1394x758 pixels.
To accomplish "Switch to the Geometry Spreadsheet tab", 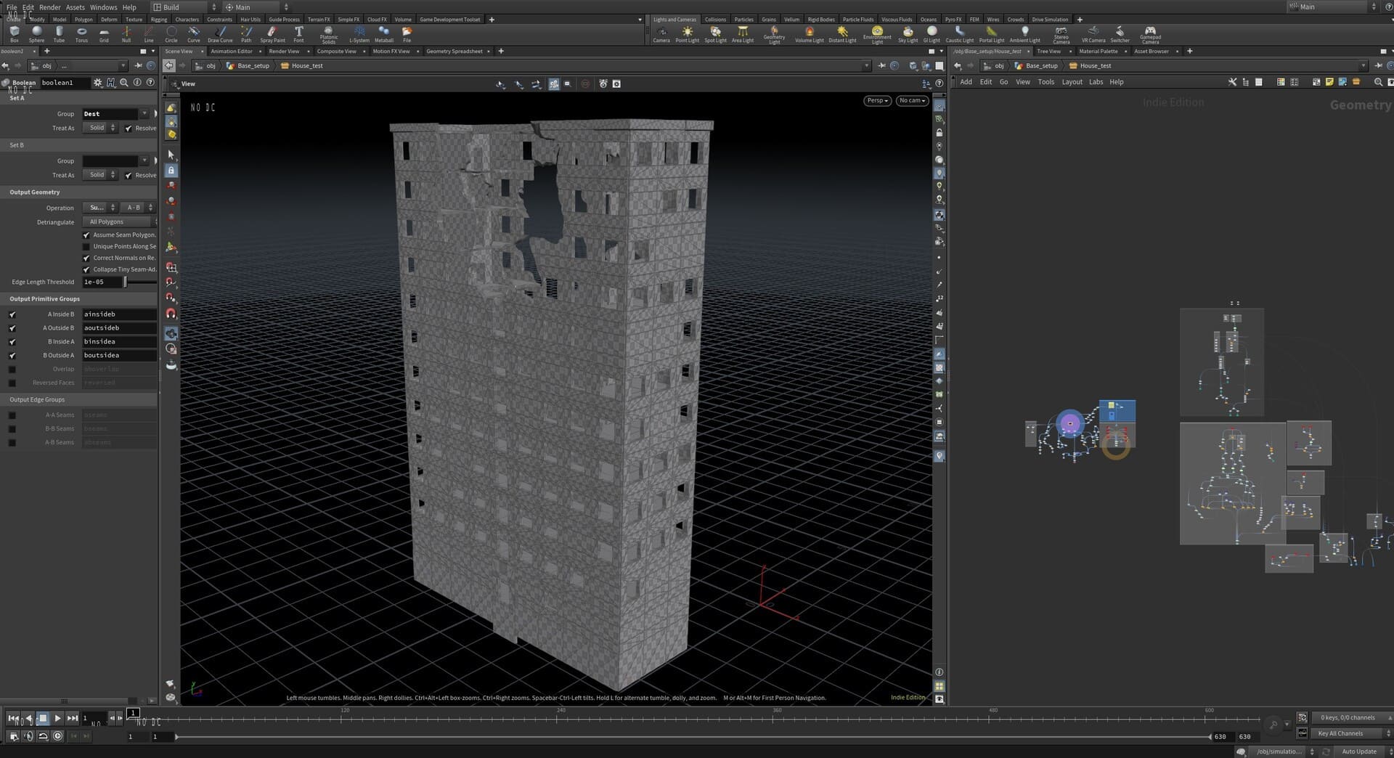I will click(454, 52).
